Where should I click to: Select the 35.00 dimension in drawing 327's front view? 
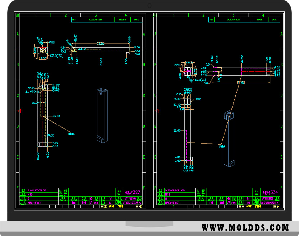56,116
